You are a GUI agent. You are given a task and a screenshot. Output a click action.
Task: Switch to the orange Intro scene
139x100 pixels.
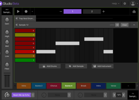[24, 86]
